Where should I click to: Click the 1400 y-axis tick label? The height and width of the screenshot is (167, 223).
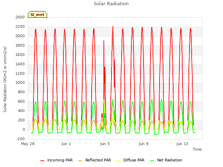20,64
